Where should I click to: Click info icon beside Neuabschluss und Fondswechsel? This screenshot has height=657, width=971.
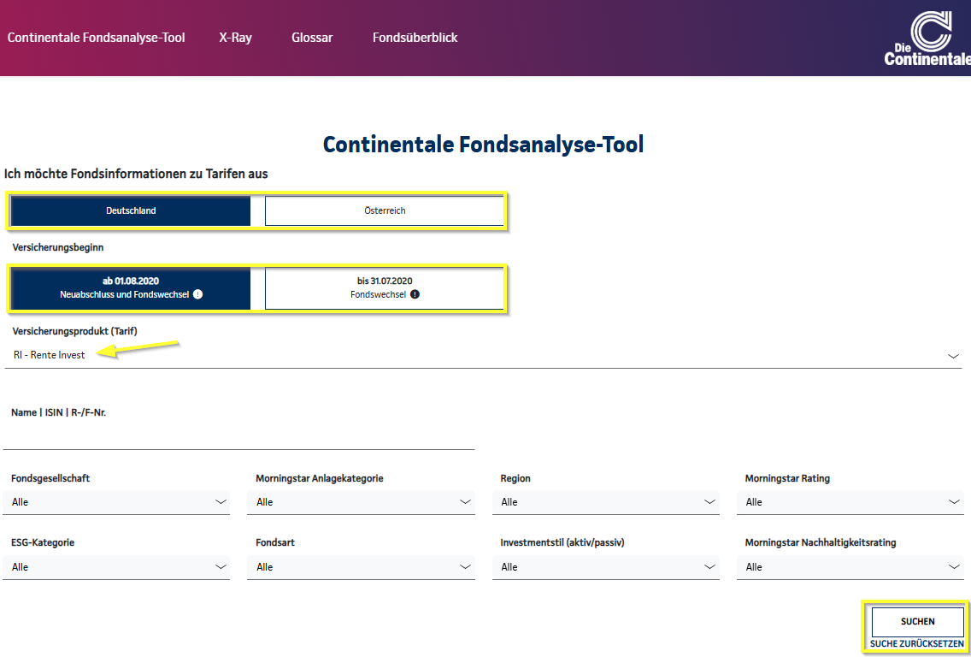pos(197,294)
